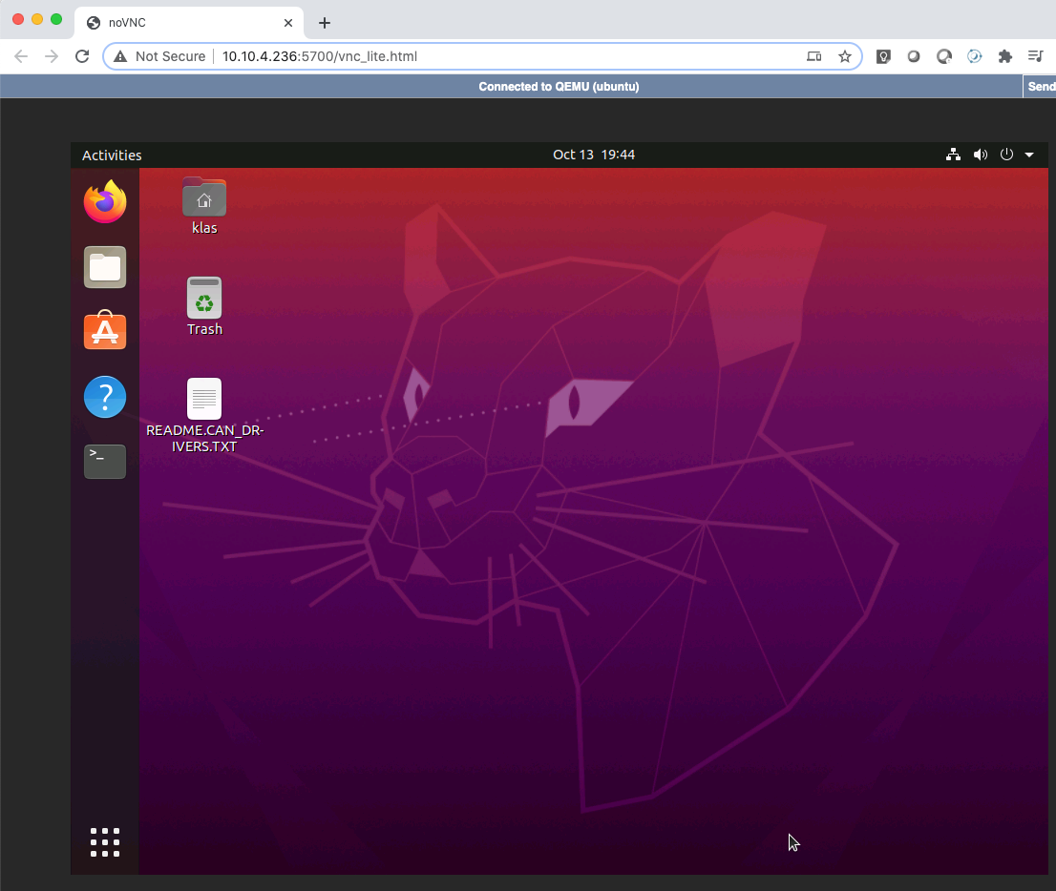Screen dimensions: 1056x891
Task: Open the klas folder on the desktop
Action: pyautogui.click(x=204, y=200)
